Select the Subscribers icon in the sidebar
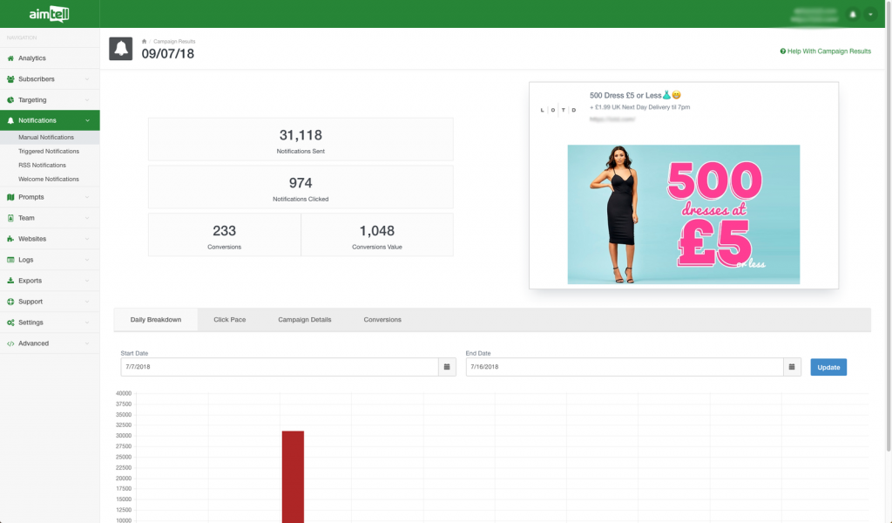 (12, 80)
